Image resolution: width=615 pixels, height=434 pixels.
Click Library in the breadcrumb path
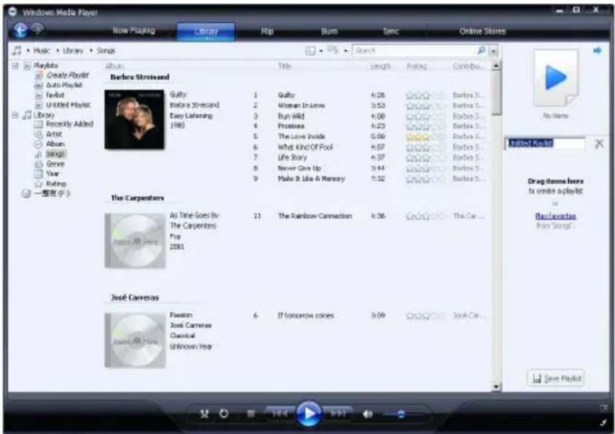[x=73, y=51]
